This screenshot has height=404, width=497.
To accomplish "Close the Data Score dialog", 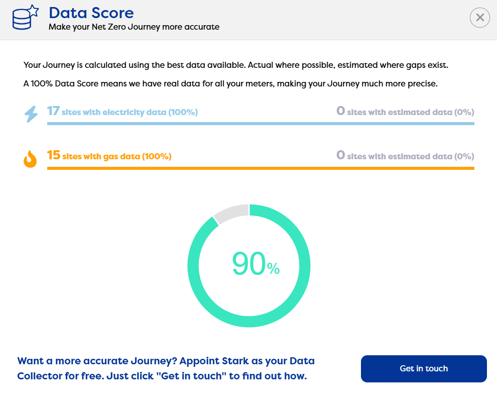I will tap(479, 18).
